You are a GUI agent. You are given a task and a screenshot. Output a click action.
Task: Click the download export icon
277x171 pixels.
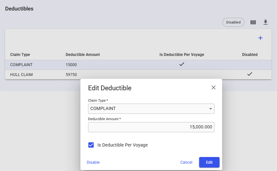point(266,22)
